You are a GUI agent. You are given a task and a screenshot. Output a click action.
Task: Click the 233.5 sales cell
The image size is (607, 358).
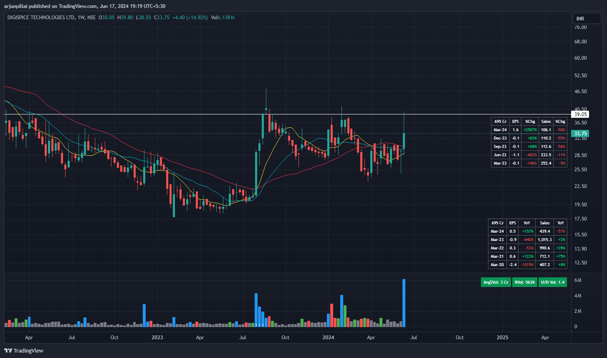pos(546,155)
